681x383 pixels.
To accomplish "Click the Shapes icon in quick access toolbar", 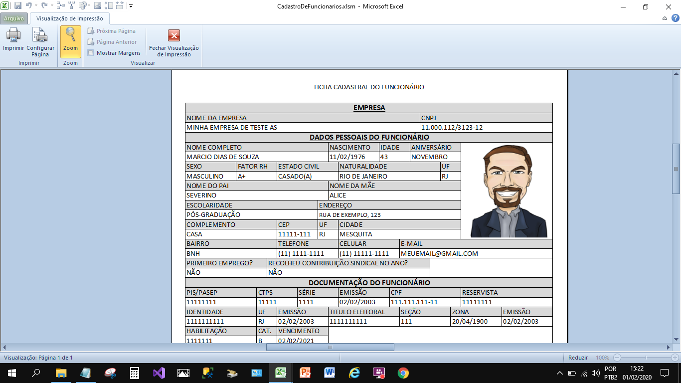I will click(x=83, y=6).
